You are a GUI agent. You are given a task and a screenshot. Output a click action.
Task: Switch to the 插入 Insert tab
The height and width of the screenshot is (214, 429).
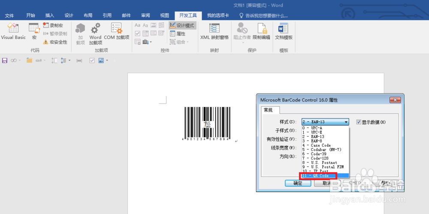coord(50,15)
